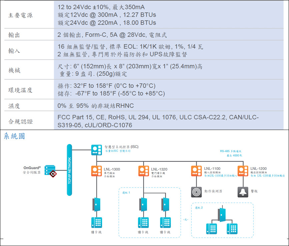Click the 合規認證 row label
This screenshot has width=289, height=246.
pyautogui.click(x=21, y=121)
